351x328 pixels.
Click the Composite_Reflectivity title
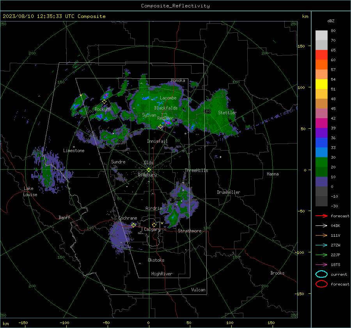coord(175,6)
